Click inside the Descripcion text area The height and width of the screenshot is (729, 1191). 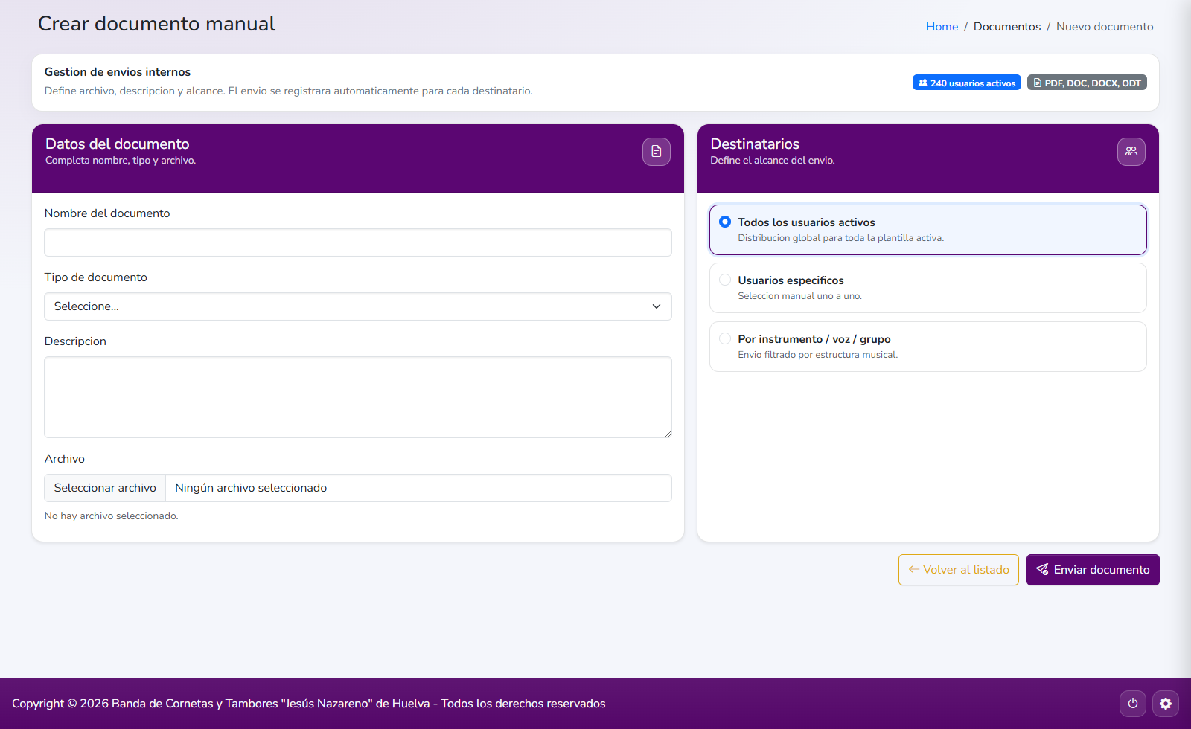coord(357,397)
